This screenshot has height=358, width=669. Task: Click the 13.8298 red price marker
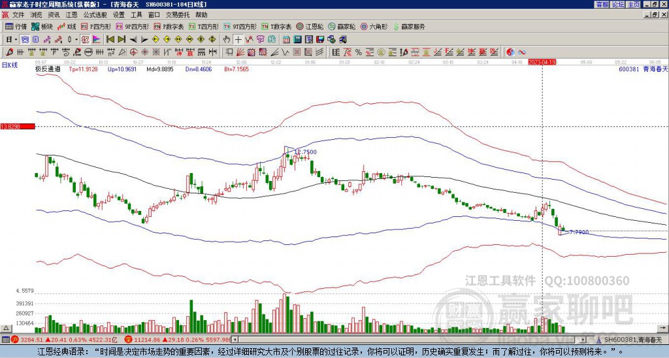[x=17, y=127]
